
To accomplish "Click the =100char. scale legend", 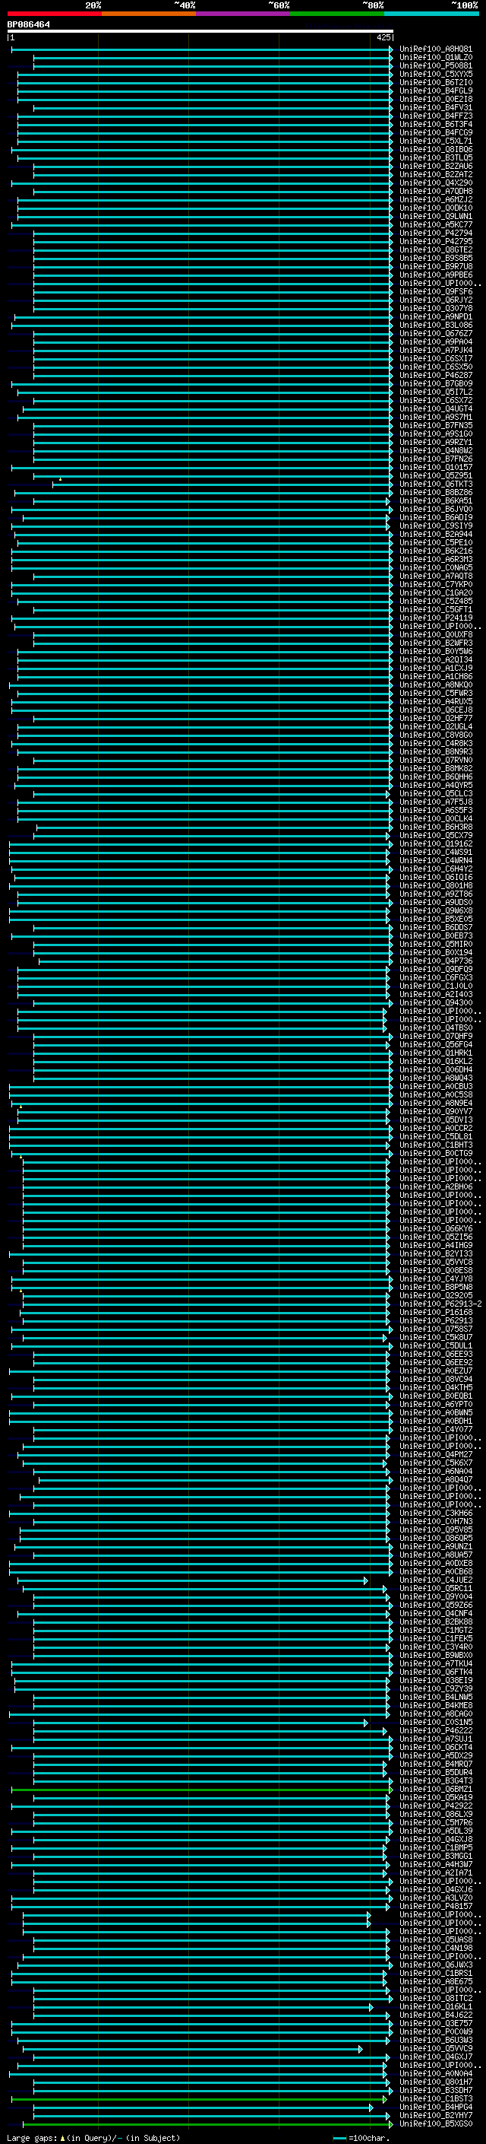I will coord(361,2137).
